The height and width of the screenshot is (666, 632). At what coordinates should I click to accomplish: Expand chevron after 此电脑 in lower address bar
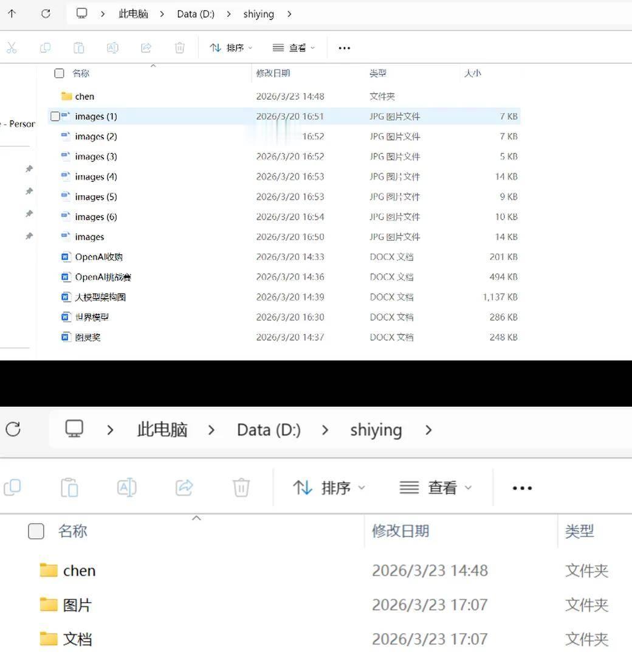211,430
